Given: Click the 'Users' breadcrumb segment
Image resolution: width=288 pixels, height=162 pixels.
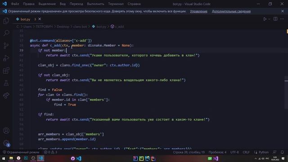Looking at the screenshot, I should point(27,27).
